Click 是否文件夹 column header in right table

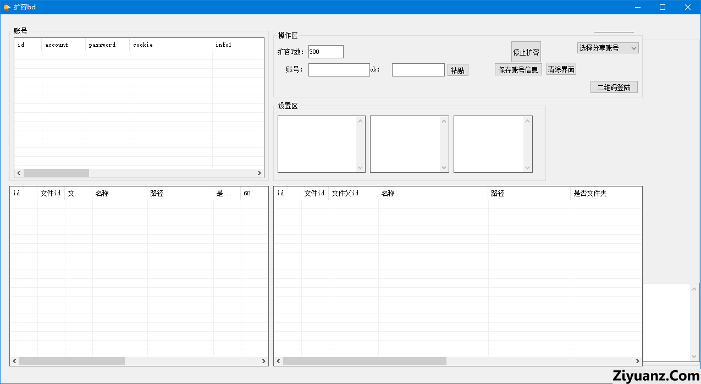click(x=605, y=194)
